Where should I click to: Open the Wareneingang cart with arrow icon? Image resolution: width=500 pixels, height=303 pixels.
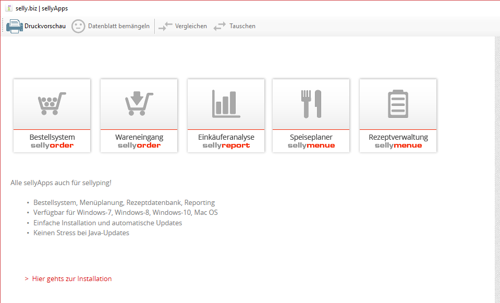click(x=139, y=103)
